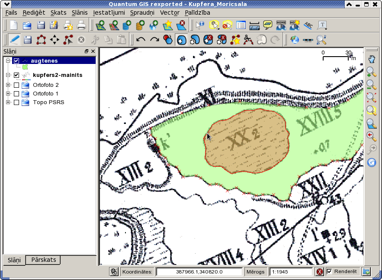Expand the Ortofoto 1 group
The height and width of the screenshot is (280, 382).
click(x=8, y=94)
